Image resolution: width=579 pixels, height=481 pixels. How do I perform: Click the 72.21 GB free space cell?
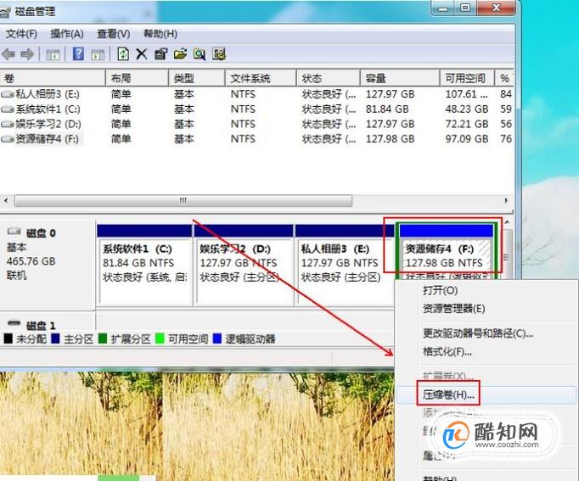pyautogui.click(x=467, y=124)
